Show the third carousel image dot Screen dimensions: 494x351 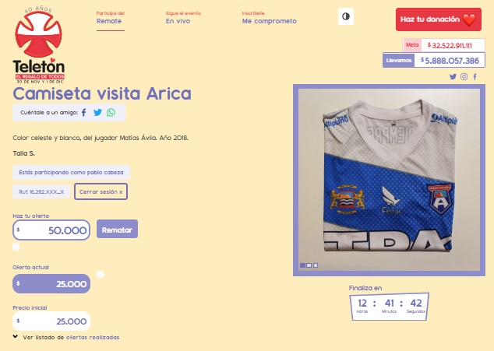coord(316,265)
